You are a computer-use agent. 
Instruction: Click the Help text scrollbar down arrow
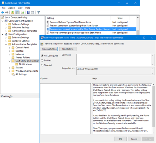click(153, 133)
